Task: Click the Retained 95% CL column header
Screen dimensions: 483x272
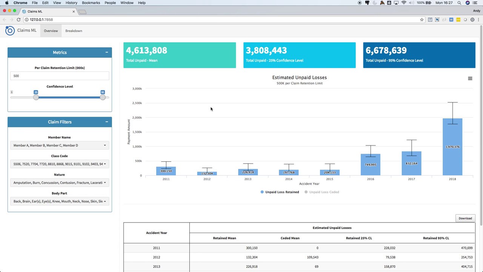Action: pos(436,238)
